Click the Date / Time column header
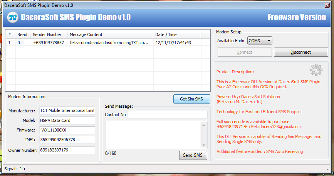This screenshot has height=176, width=334. point(177,35)
